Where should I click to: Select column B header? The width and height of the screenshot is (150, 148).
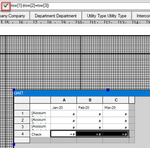point(90,100)
